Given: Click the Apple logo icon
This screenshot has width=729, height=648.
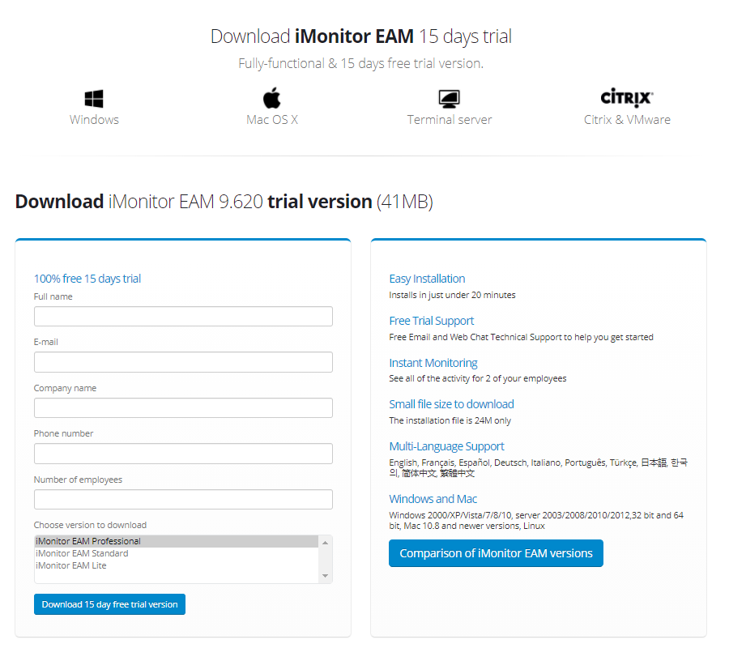Looking at the screenshot, I should [x=272, y=98].
